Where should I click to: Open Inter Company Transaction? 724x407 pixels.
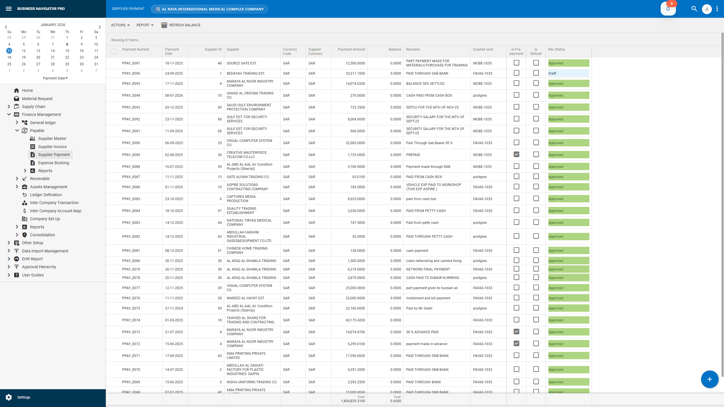54,203
